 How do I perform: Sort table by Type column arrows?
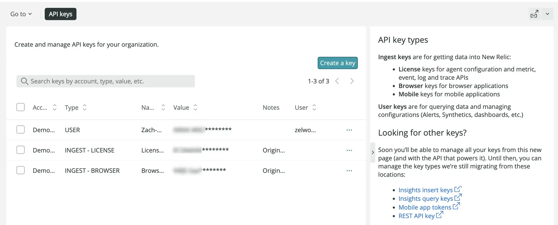click(85, 107)
